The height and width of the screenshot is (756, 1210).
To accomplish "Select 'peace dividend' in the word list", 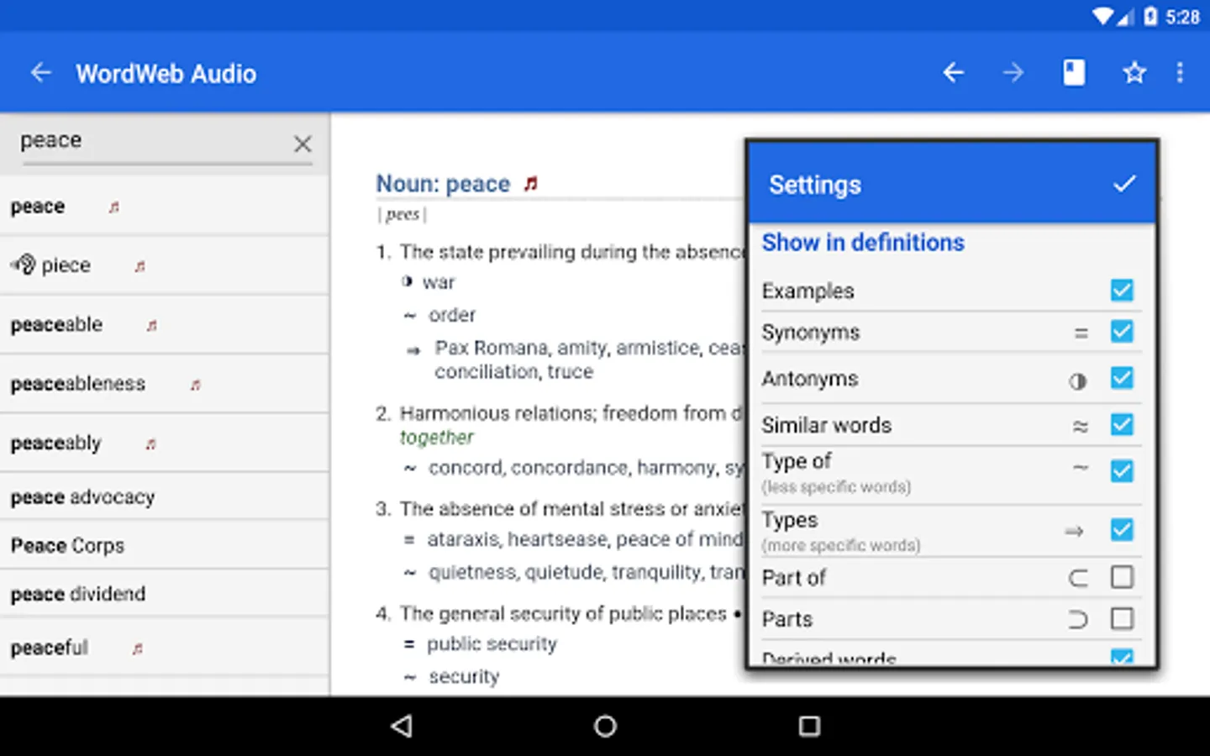I will tap(165, 594).
